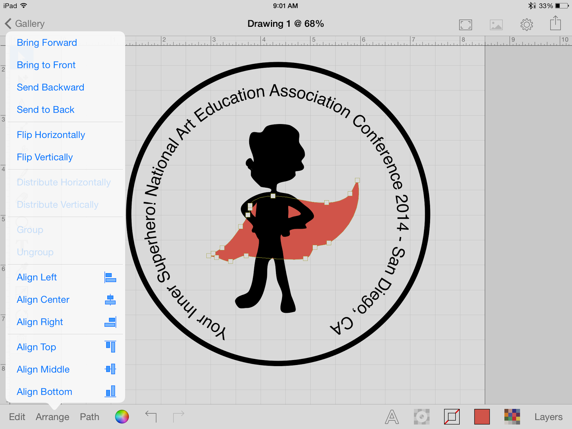The height and width of the screenshot is (429, 572).
Task: Open the settings gear icon
Action: tap(527, 25)
